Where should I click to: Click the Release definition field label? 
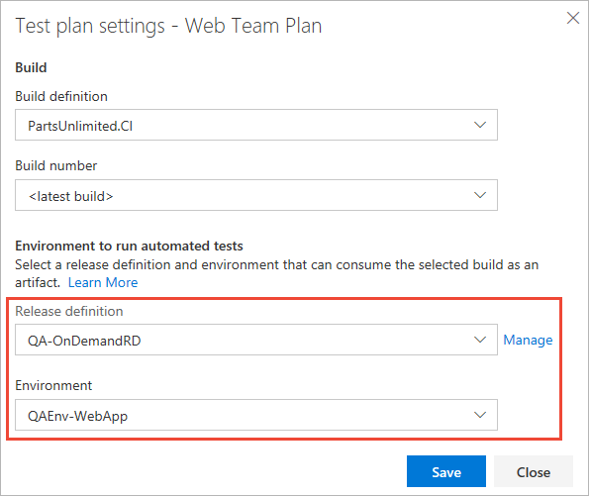pos(69,311)
